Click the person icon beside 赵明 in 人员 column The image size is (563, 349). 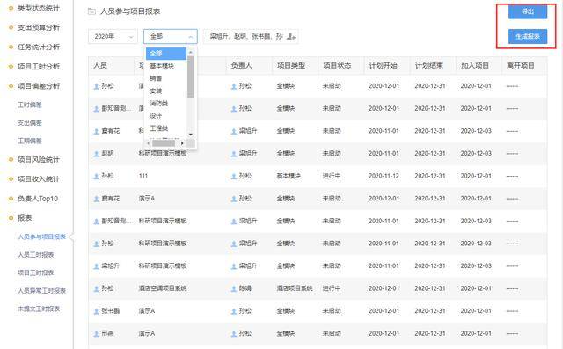click(96, 154)
